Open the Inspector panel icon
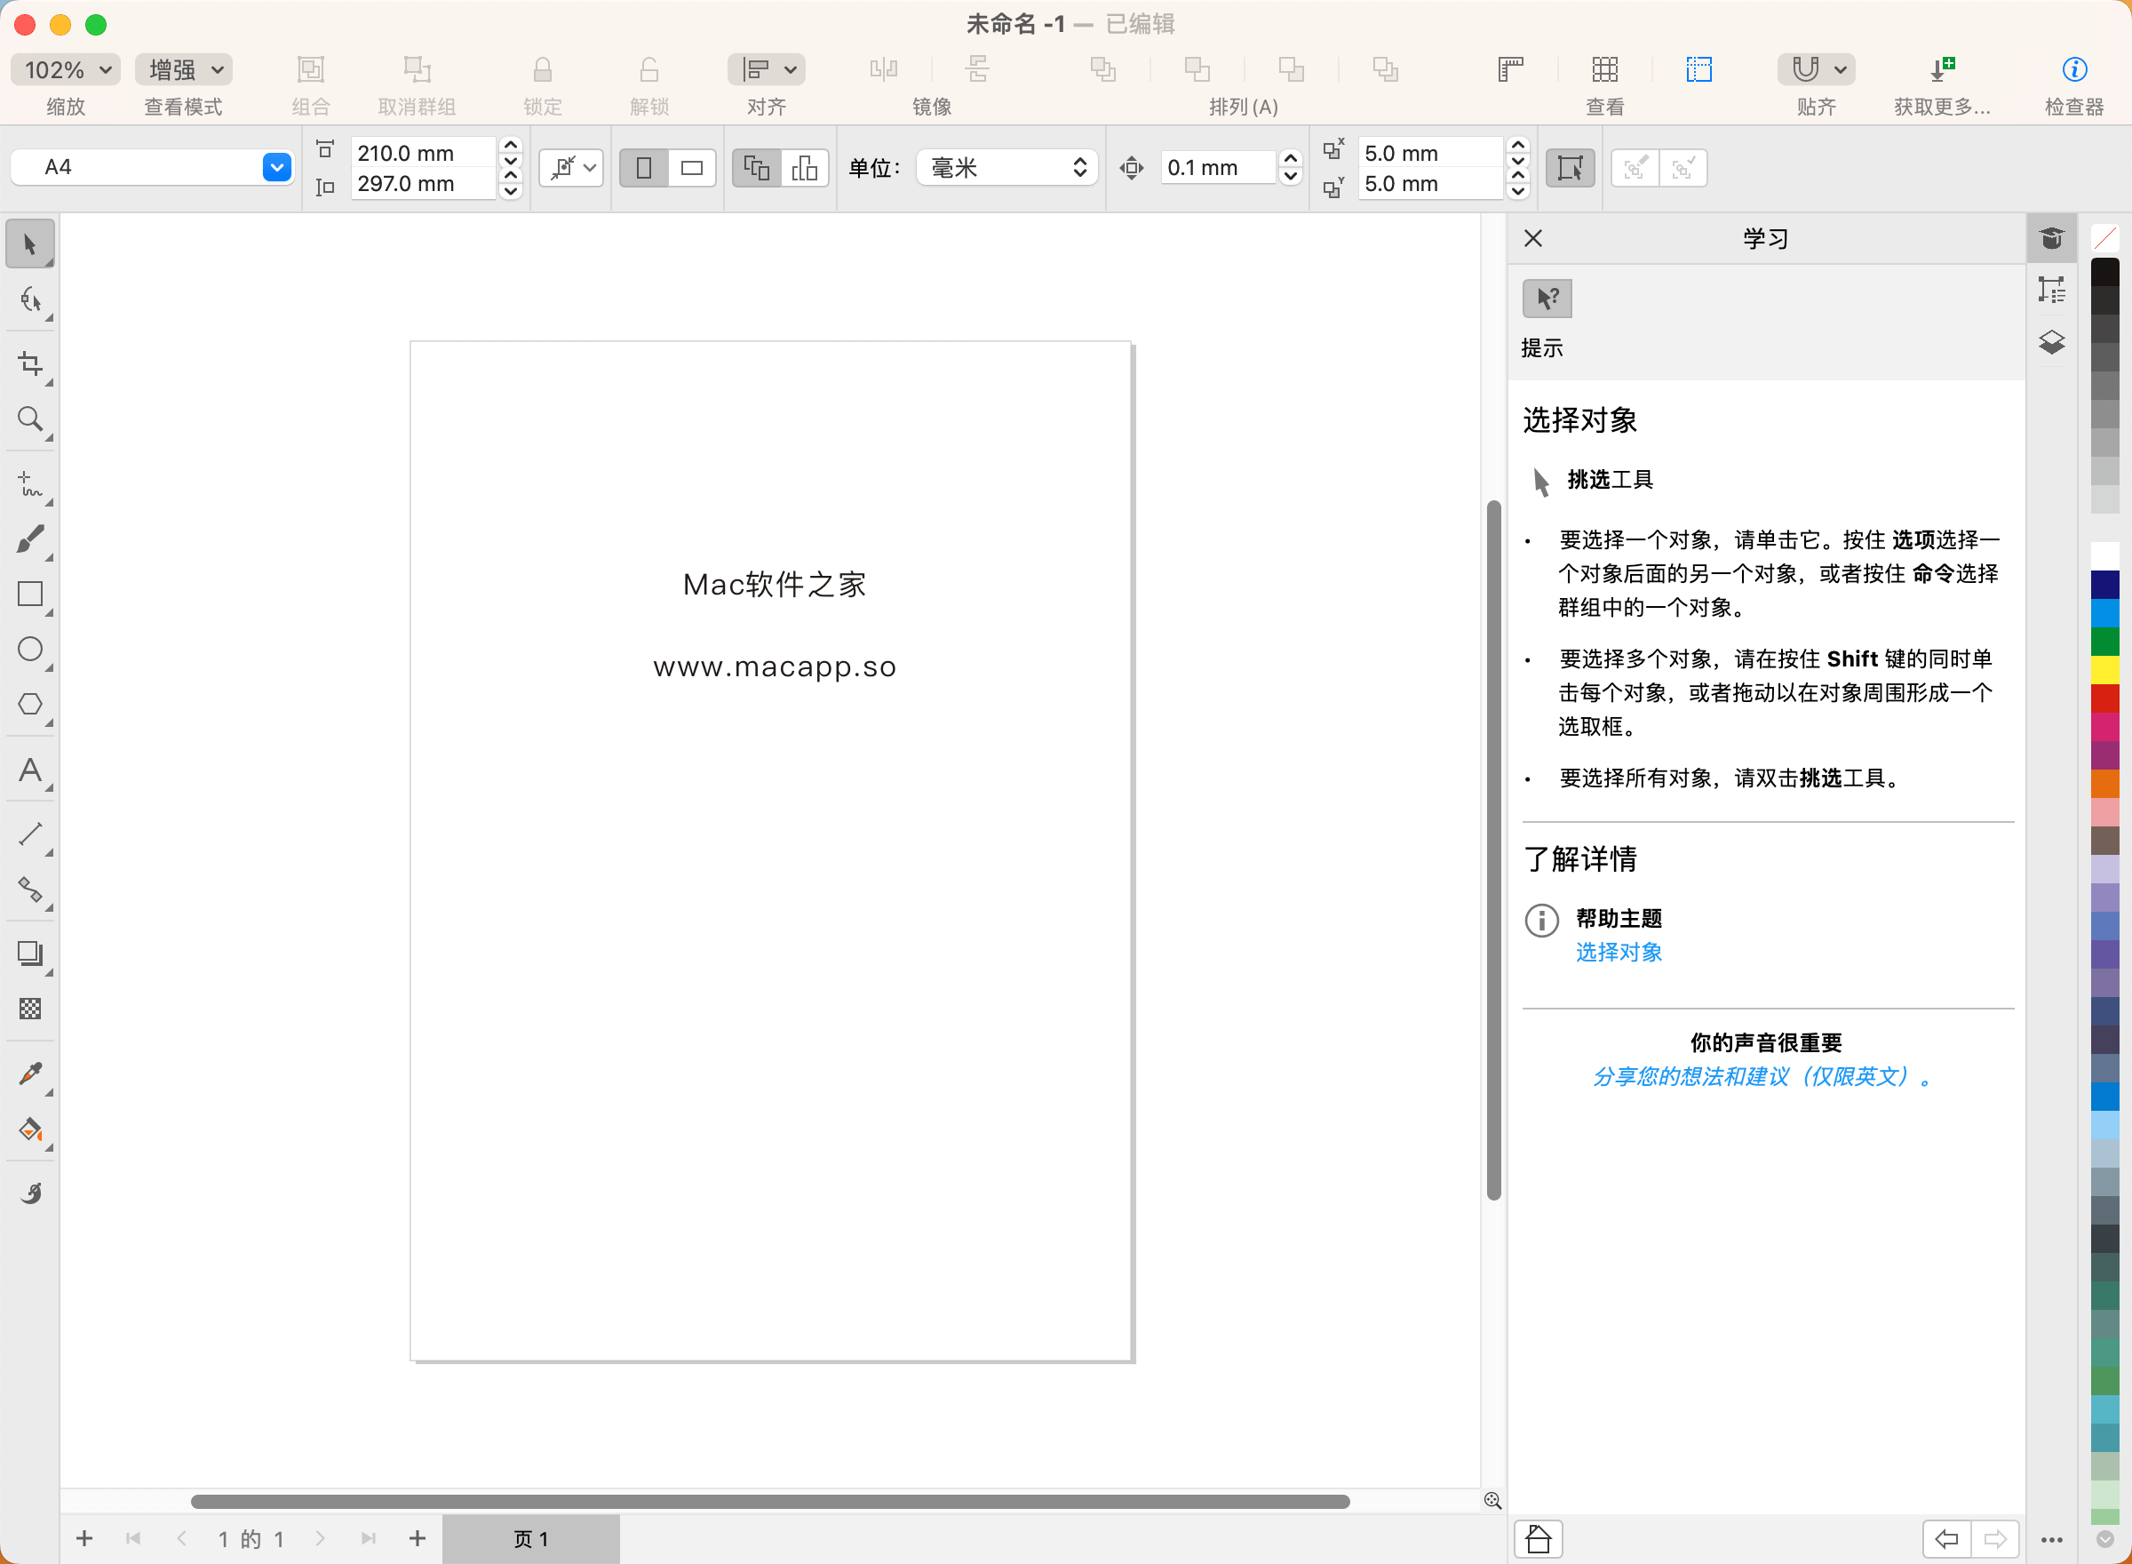Screen dimensions: 2132x1564 pos(2073,69)
